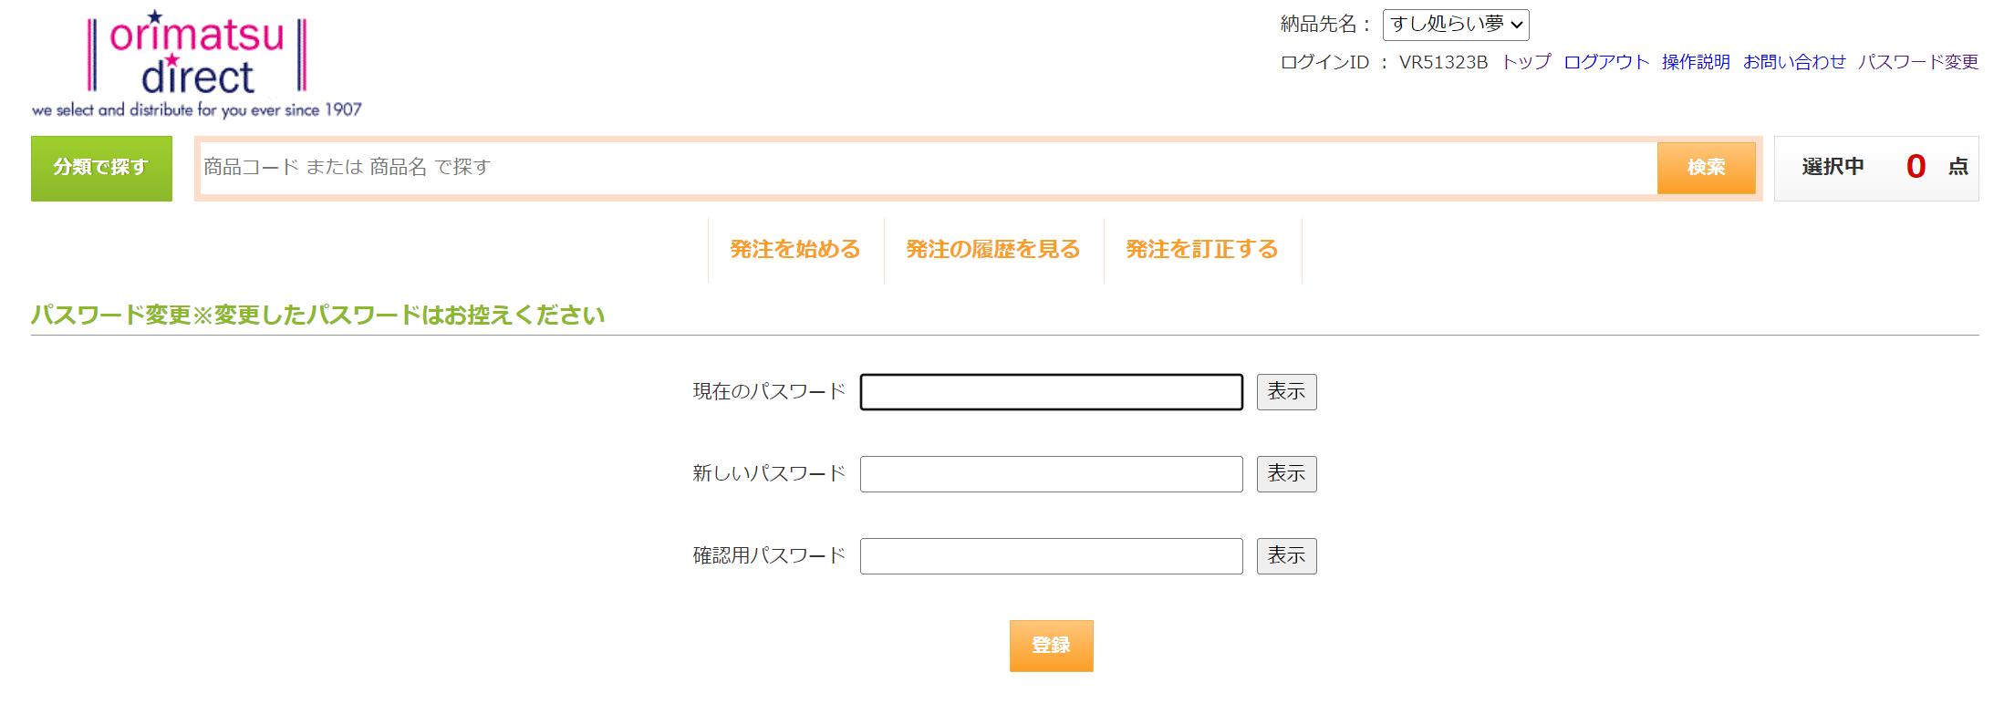
Task: Go to the トップ link
Action: tap(1526, 62)
